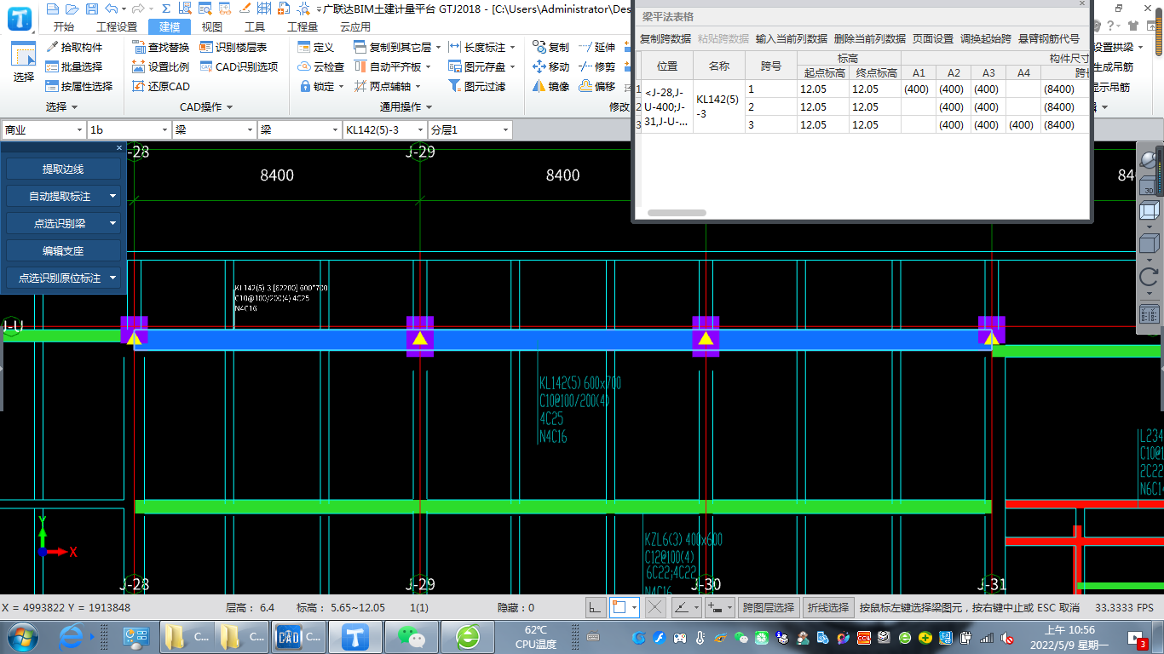Click 按属性选择 select by attribute
The width and height of the screenshot is (1164, 654).
(x=79, y=86)
